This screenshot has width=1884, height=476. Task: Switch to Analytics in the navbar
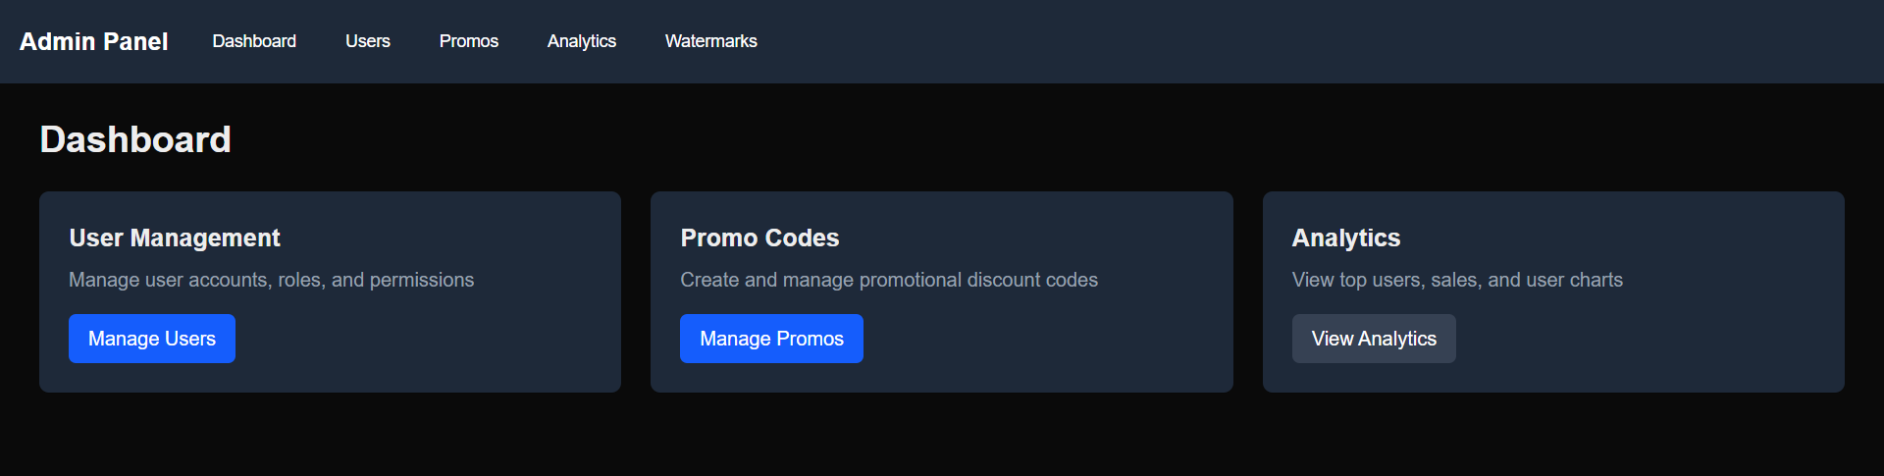tap(582, 41)
